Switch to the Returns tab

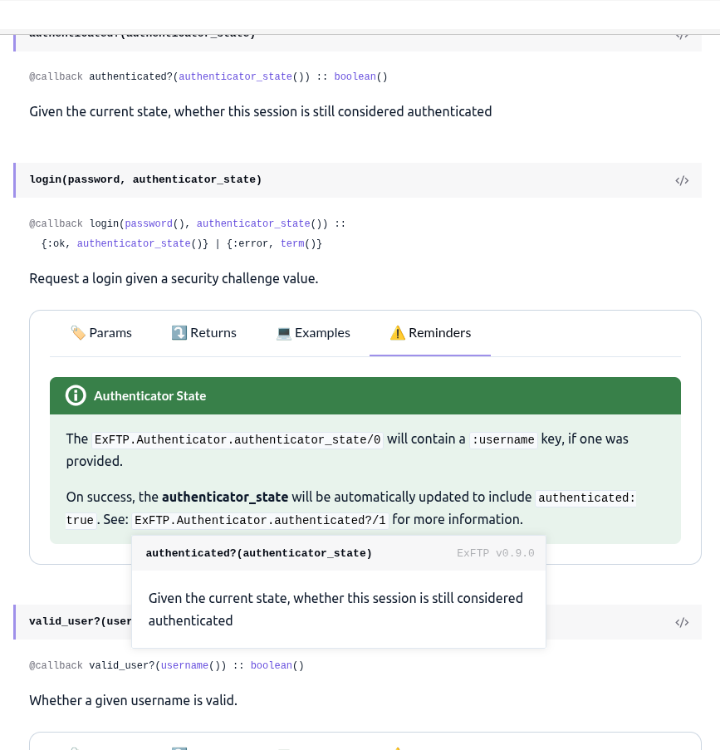(x=203, y=333)
